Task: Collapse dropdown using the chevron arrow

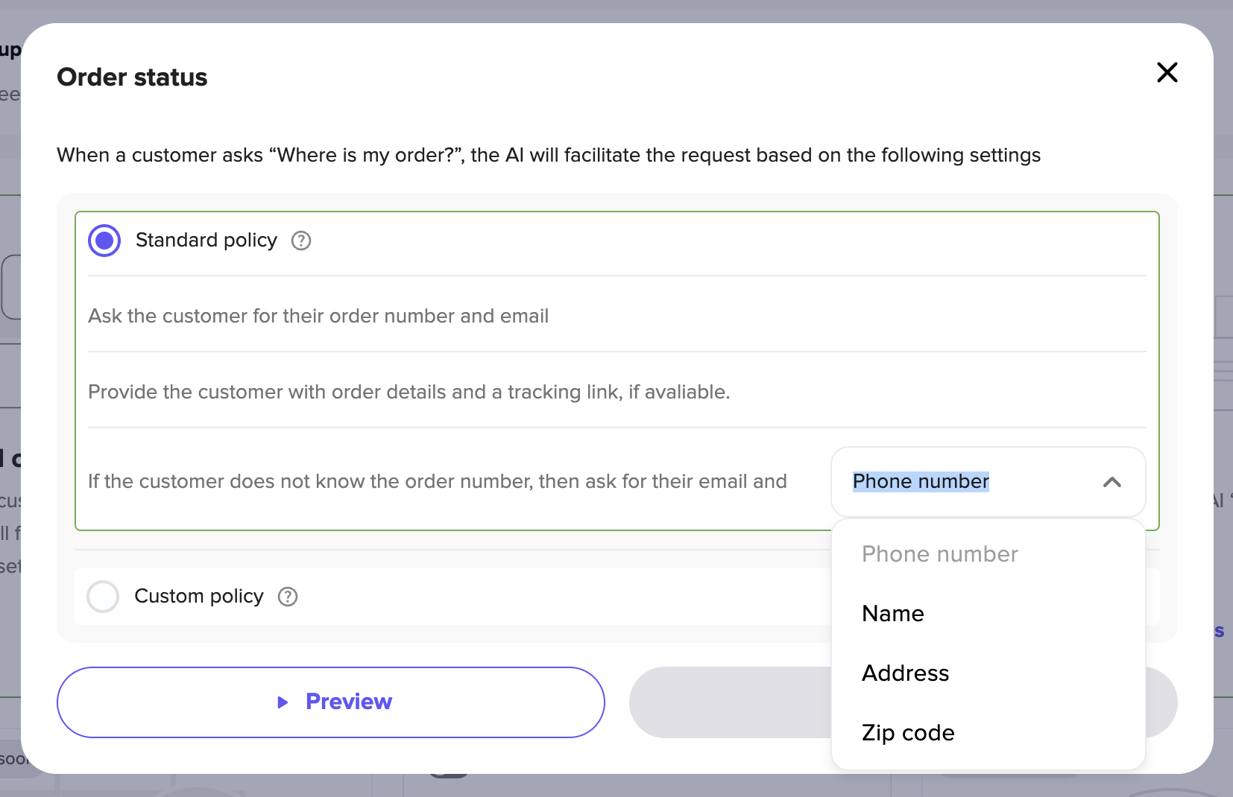Action: click(x=1111, y=482)
